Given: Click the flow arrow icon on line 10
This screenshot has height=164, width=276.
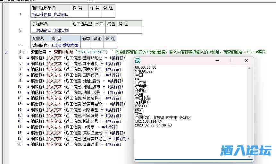Looking at the screenshot, I should (x=28, y=87).
